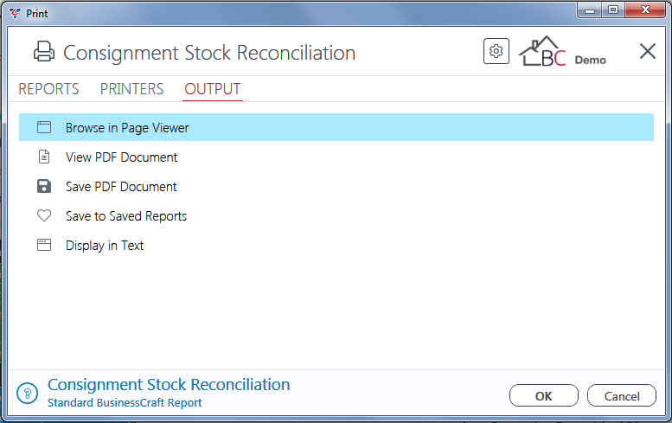
Task: Open the settings gear icon
Action: [x=496, y=51]
